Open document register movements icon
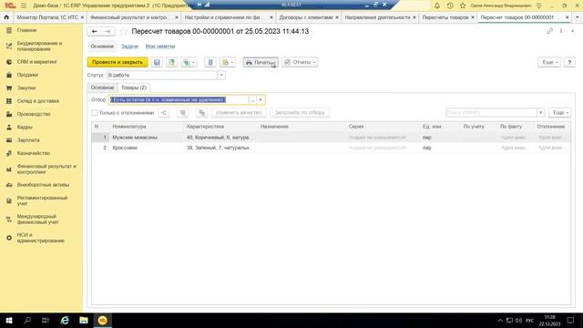 [210, 63]
